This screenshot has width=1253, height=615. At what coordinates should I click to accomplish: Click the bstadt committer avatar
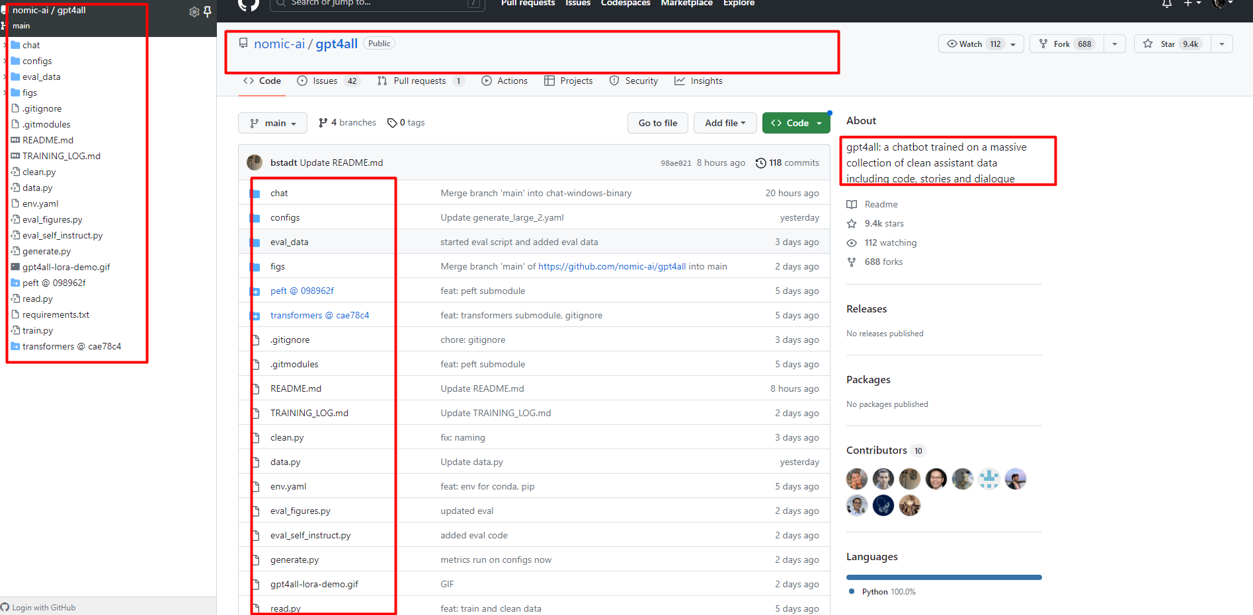click(255, 163)
